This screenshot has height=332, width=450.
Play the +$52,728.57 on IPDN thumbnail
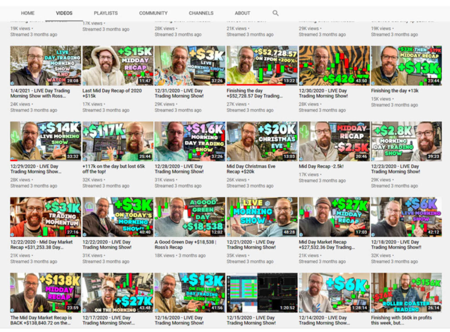coord(262,65)
